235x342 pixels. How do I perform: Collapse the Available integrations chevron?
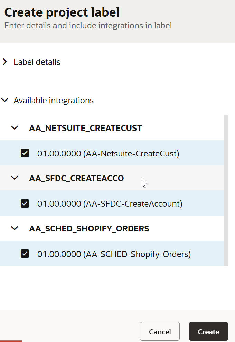[4, 100]
